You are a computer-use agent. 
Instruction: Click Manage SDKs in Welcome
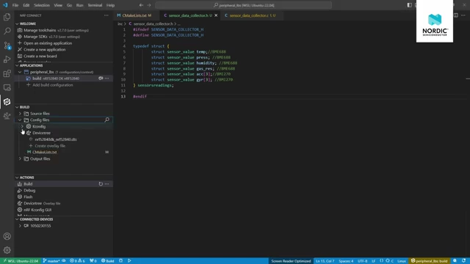point(35,37)
